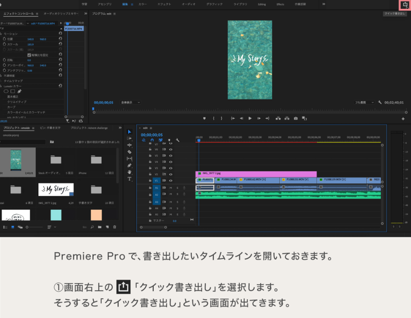Viewport: 411px width, 318px height.
Task: Open zoom level dropdown in program monitor
Action: (x=130, y=102)
